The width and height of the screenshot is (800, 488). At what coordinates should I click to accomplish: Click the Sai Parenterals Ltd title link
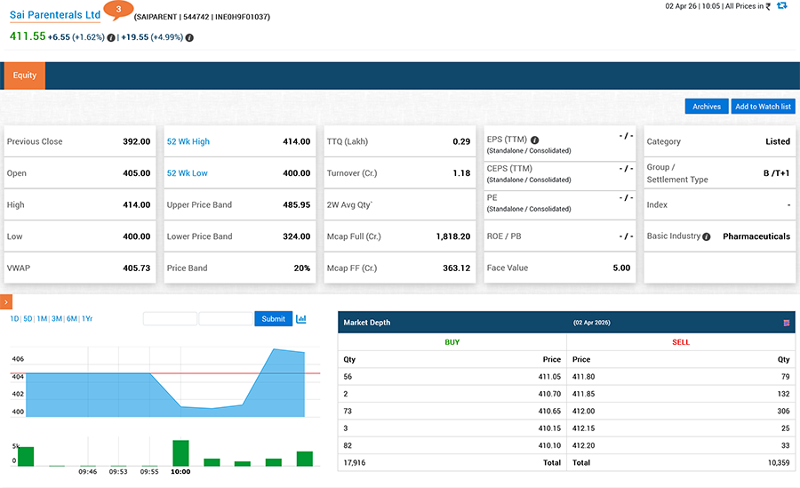click(55, 16)
